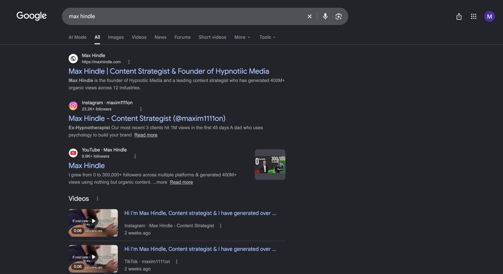Open the Tools dropdown
The width and height of the screenshot is (503, 274).
[267, 37]
